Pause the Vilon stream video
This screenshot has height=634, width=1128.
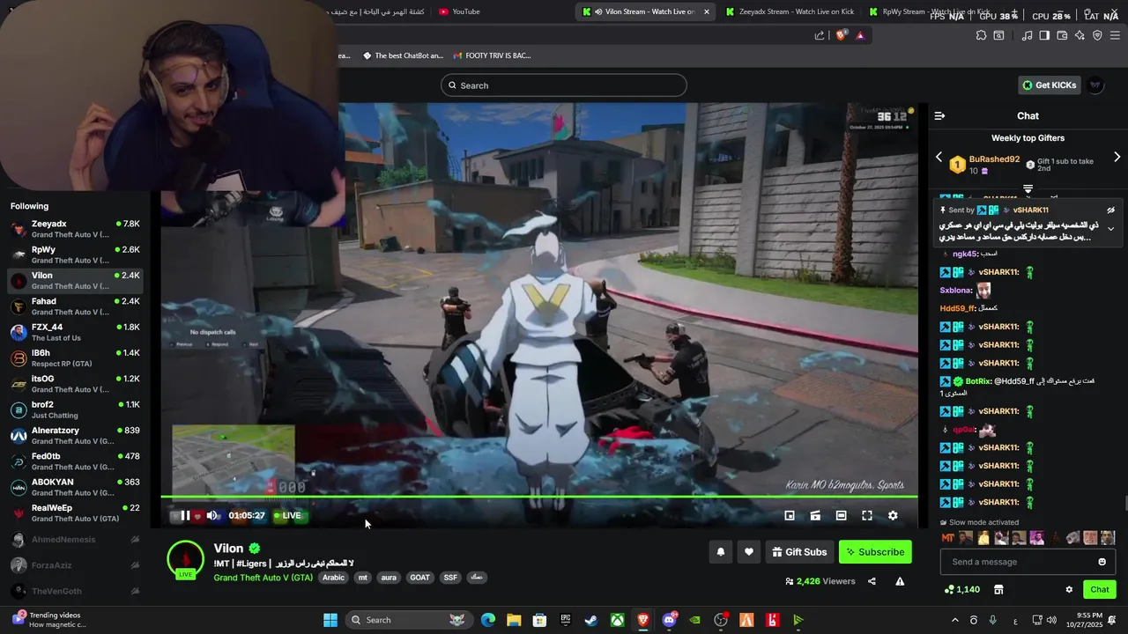(x=185, y=515)
